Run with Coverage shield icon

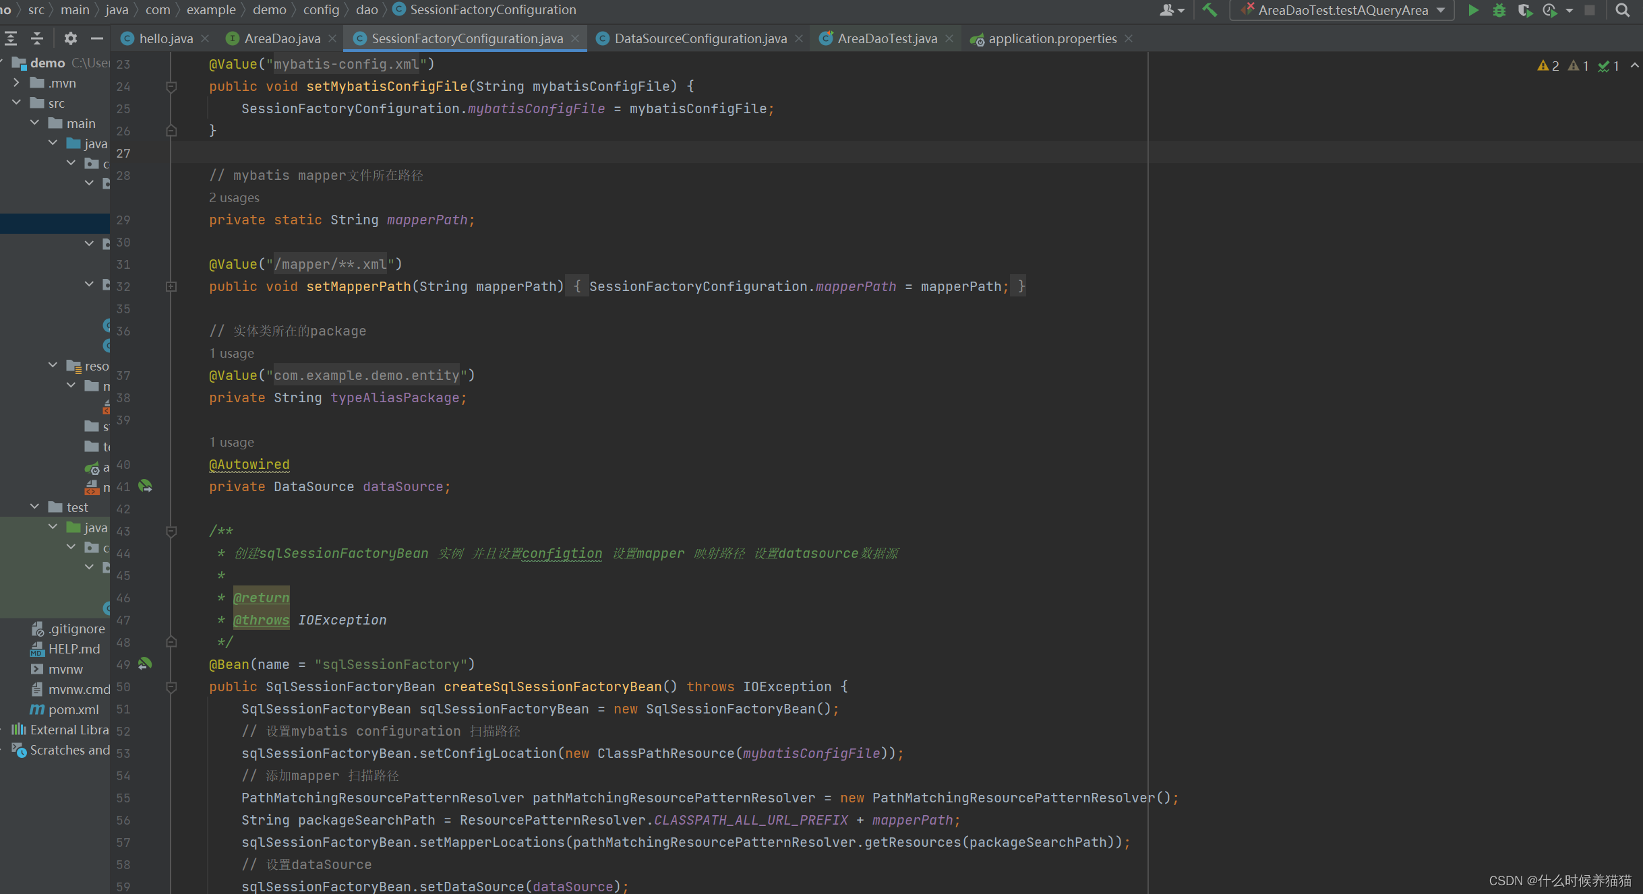[1524, 10]
